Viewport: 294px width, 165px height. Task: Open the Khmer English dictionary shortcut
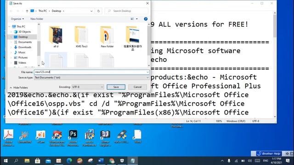point(105,137)
